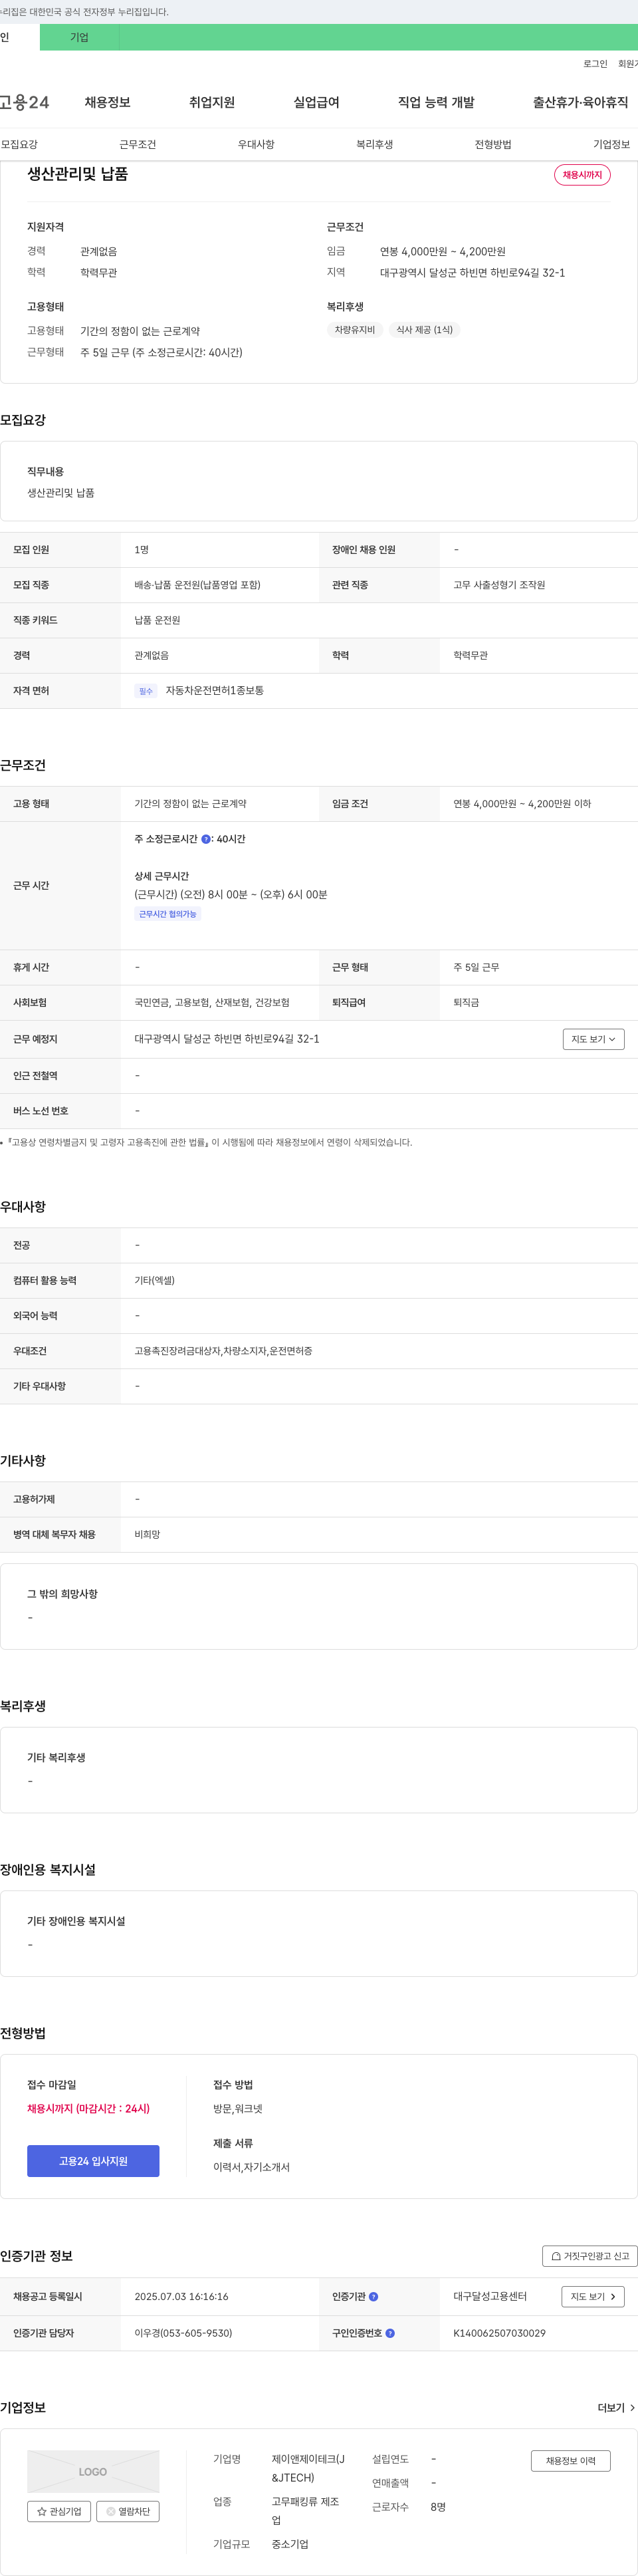Screen dimensions: 638x2576
Task: Open 채용정보 이력 button
Action: coord(570,2461)
